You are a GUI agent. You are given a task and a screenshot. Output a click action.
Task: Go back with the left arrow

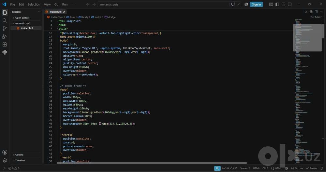click(88, 4)
